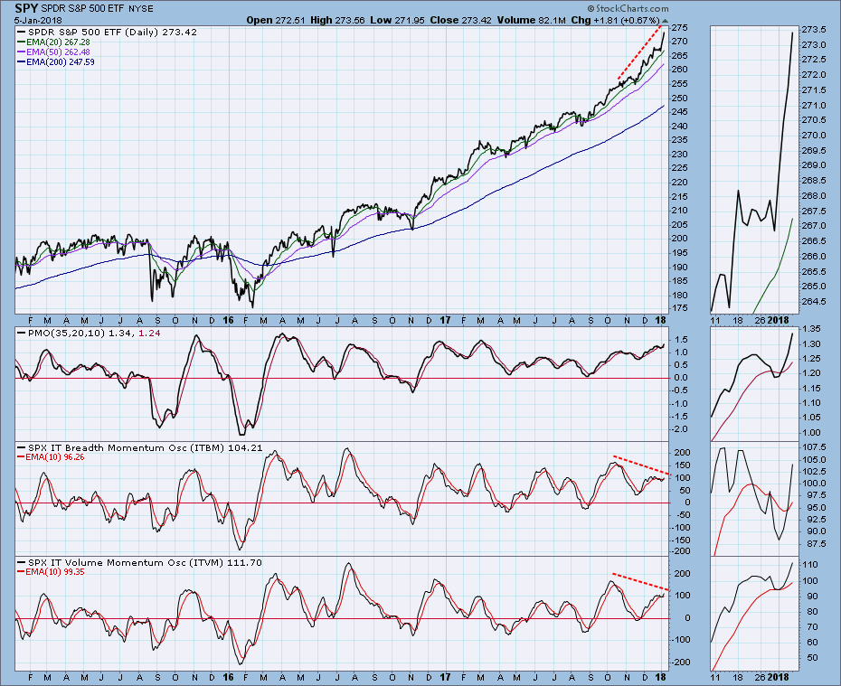Click the 1.5 PMO axis label
Viewport: 841px width, 686px height.
681,340
